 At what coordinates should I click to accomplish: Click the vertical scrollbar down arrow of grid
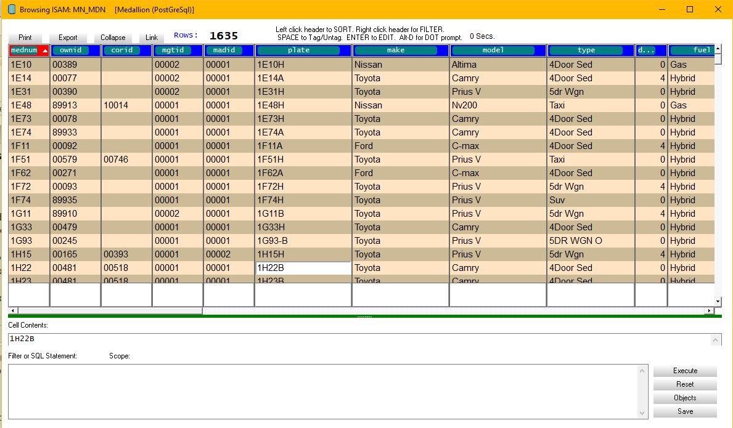(x=718, y=301)
